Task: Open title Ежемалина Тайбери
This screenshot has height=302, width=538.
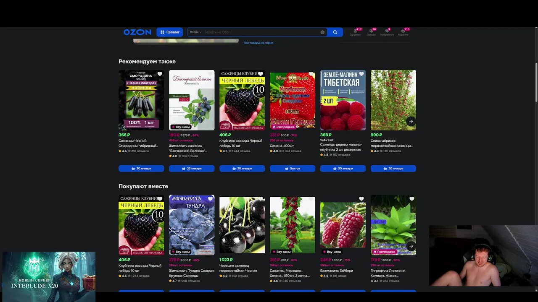Action: pos(337,271)
